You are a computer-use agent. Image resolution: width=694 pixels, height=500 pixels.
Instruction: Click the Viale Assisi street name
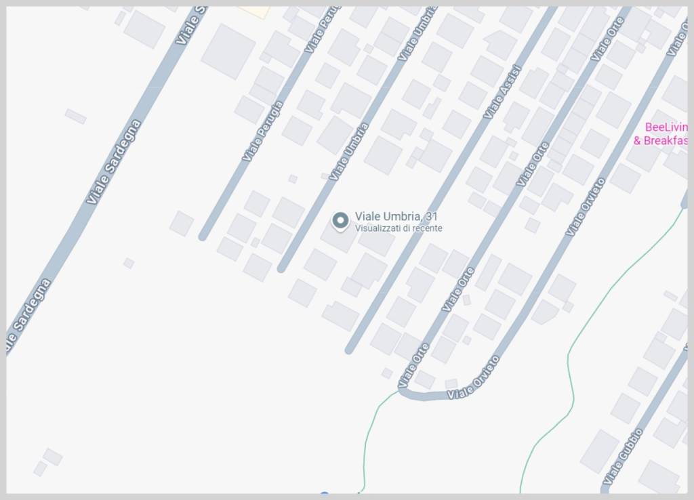(503, 91)
